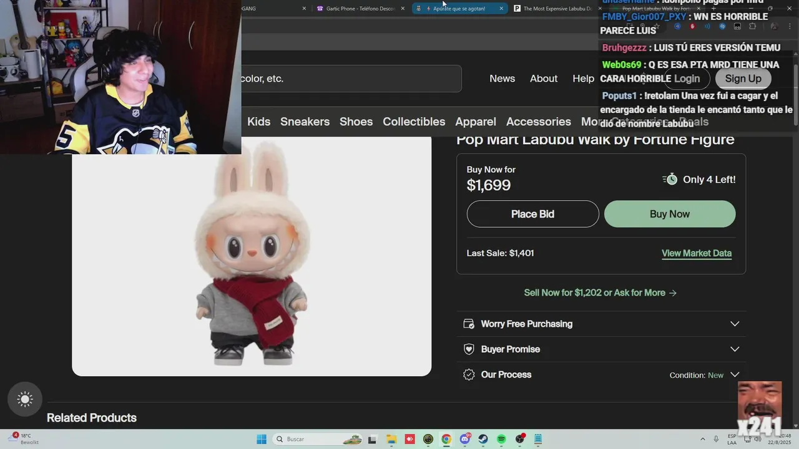Screen dimensions: 799x449
Task: Focus the product search field
Action: tap(351, 79)
